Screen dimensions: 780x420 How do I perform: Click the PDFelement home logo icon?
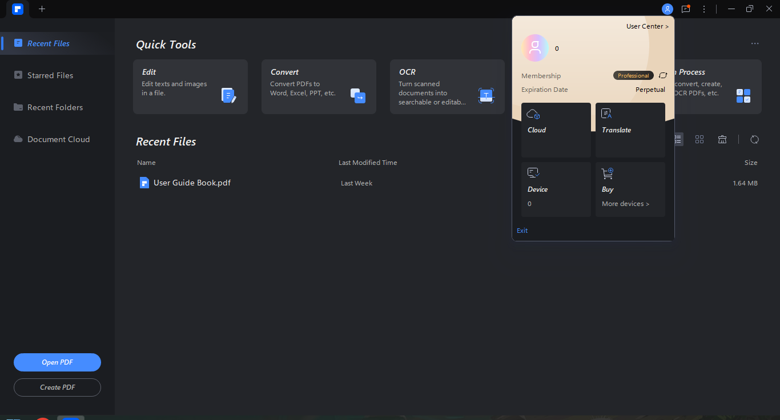click(x=18, y=9)
